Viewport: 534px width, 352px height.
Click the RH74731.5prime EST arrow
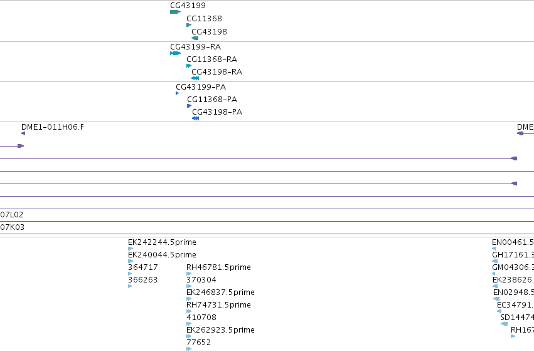[x=189, y=311]
